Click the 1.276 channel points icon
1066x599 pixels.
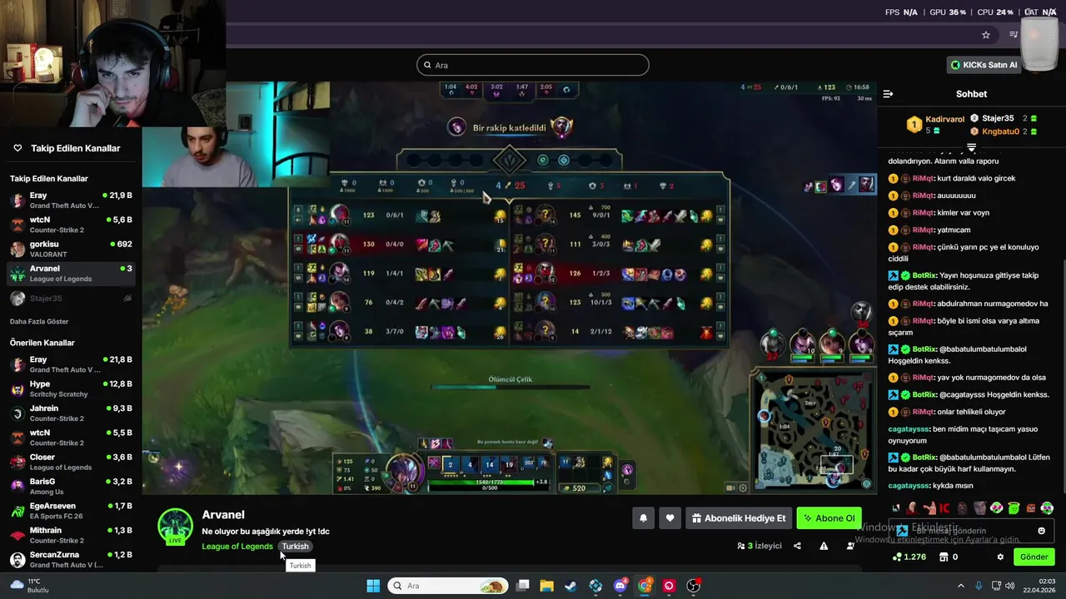(x=909, y=557)
